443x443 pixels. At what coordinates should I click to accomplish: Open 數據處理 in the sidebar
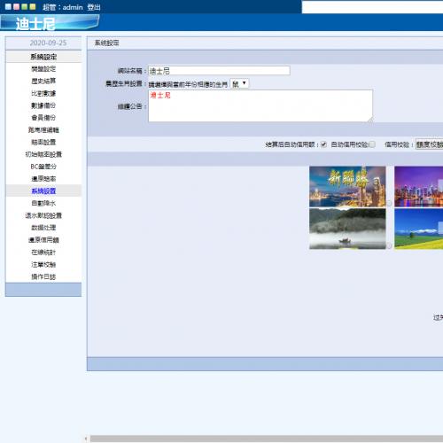[x=43, y=228]
